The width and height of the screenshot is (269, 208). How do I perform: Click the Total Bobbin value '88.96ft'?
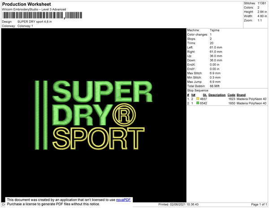click(214, 86)
